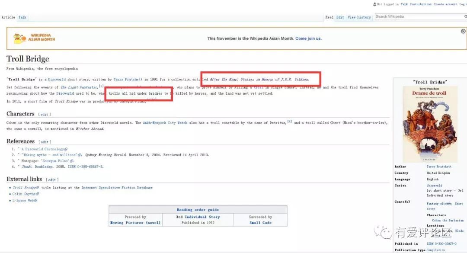Follow reference [1] superscript
Viewport: 467px width, 253px height.
101,86
